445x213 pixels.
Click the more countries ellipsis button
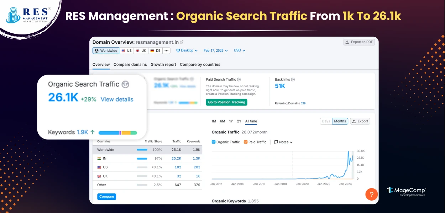[x=166, y=51]
